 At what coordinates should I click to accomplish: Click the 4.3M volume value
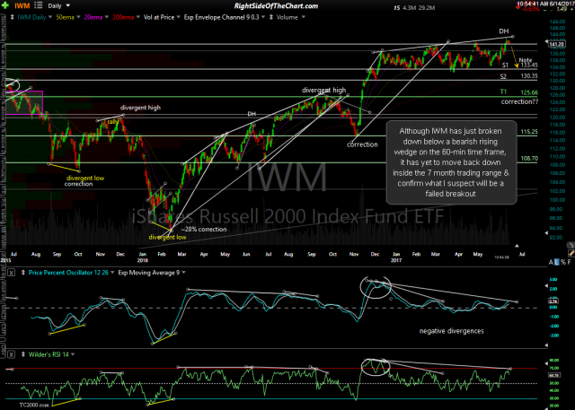click(409, 7)
